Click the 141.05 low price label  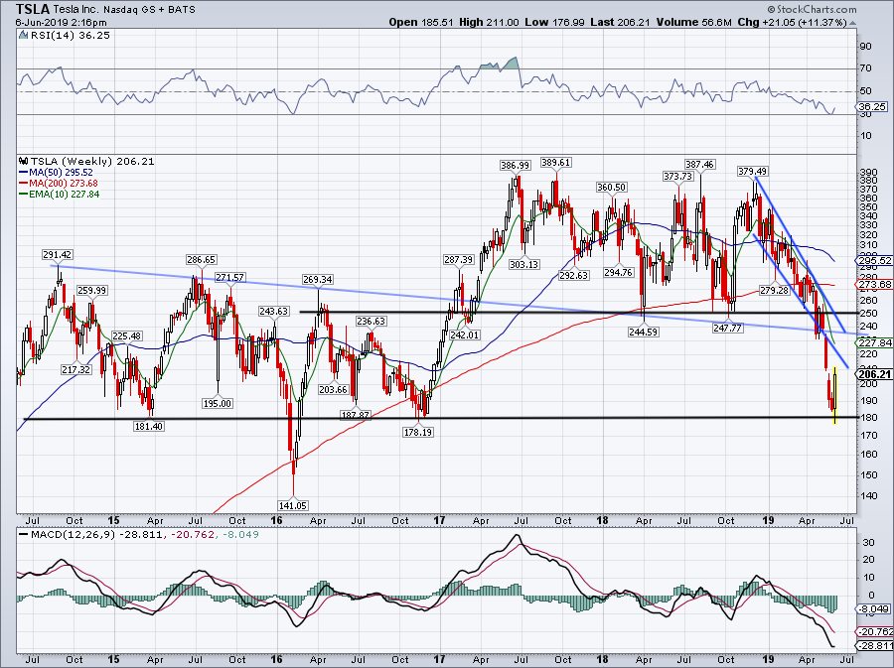pyautogui.click(x=292, y=505)
